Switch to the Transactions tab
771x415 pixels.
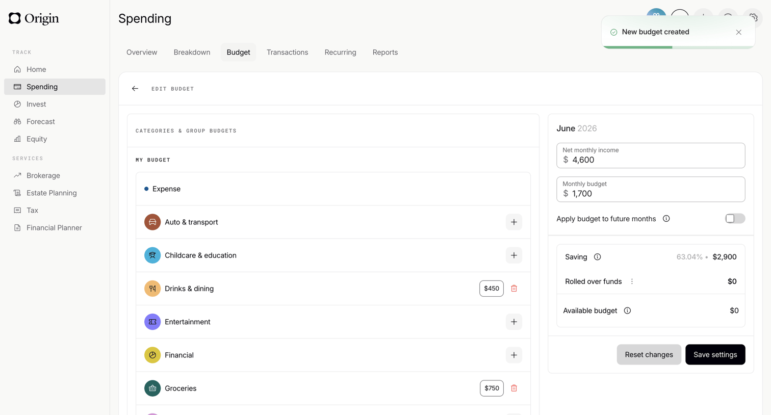pyautogui.click(x=287, y=52)
